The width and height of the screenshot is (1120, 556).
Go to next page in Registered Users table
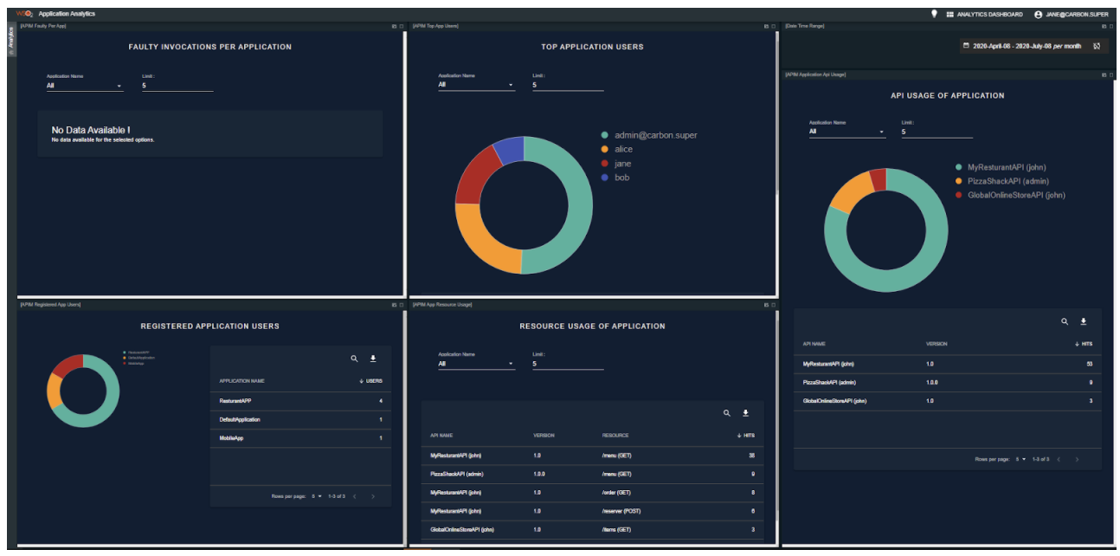coord(373,496)
